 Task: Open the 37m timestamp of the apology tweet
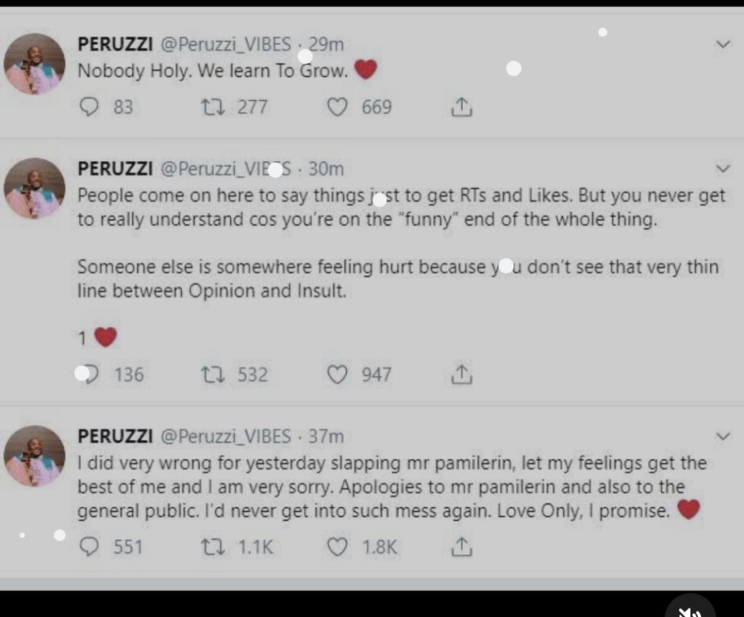(x=326, y=436)
